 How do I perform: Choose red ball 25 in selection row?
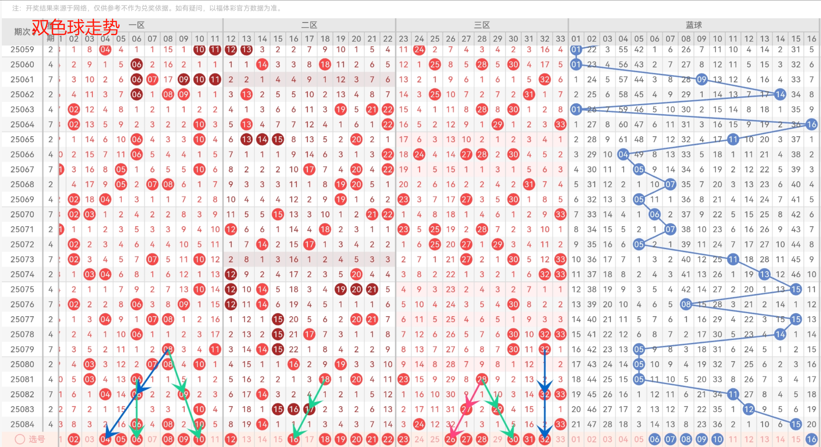(435, 439)
